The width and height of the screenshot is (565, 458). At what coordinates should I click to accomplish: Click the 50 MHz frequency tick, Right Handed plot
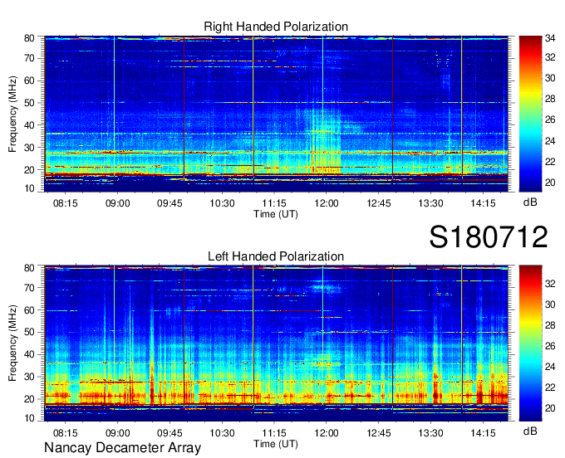point(29,103)
